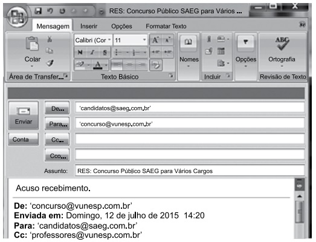Click the Opções follow-up flag icon
The image size is (316, 242).
[245, 42]
